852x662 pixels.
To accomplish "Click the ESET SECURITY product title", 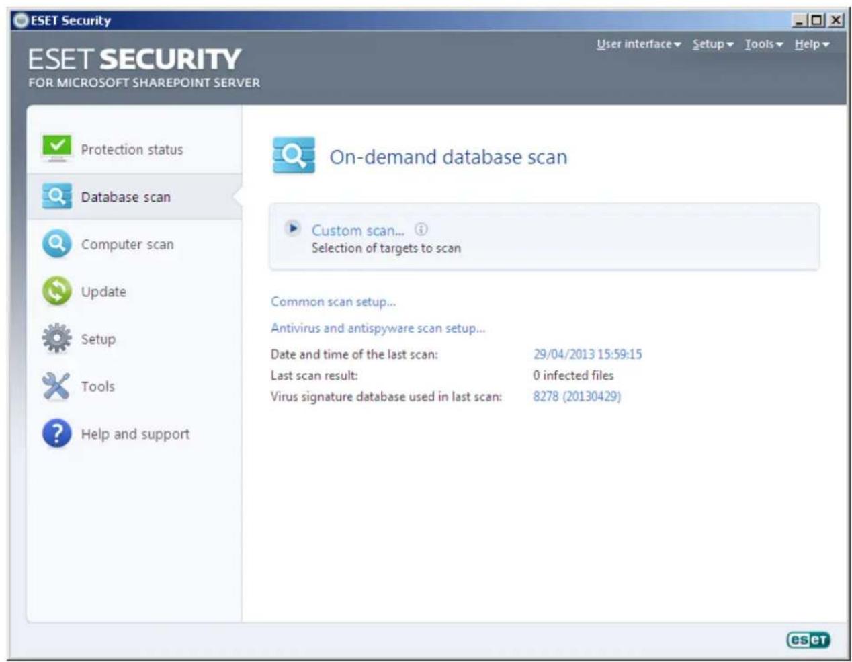I will tap(134, 58).
